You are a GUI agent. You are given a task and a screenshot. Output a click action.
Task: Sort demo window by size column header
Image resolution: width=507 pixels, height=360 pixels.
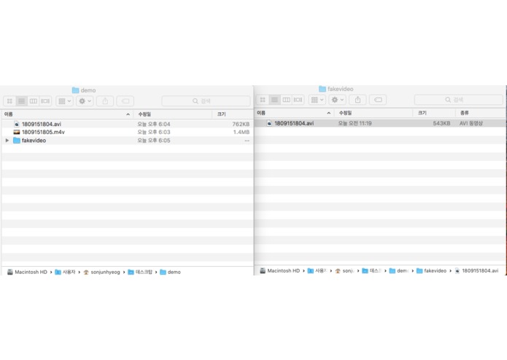click(233, 114)
